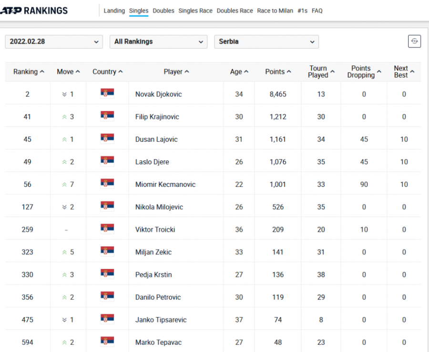This screenshot has width=429, height=352.
Task: Sort by Points Dropping column
Action: pos(364,72)
